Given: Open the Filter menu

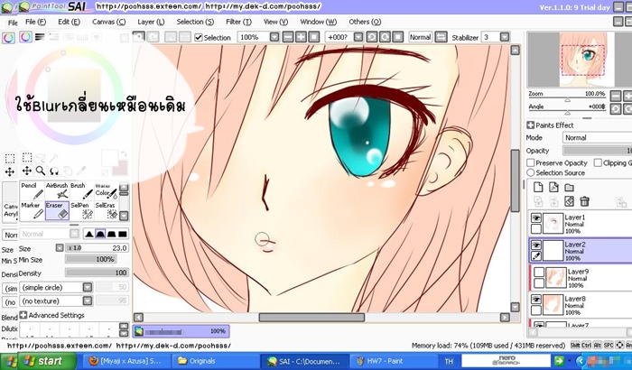Looking at the screenshot, I should tap(238, 22).
